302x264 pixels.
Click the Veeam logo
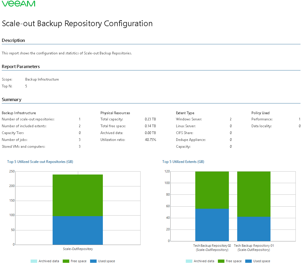tap(18, 4)
